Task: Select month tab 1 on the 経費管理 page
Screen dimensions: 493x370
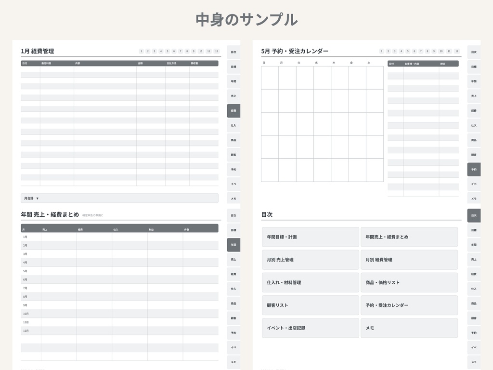Action: point(141,51)
